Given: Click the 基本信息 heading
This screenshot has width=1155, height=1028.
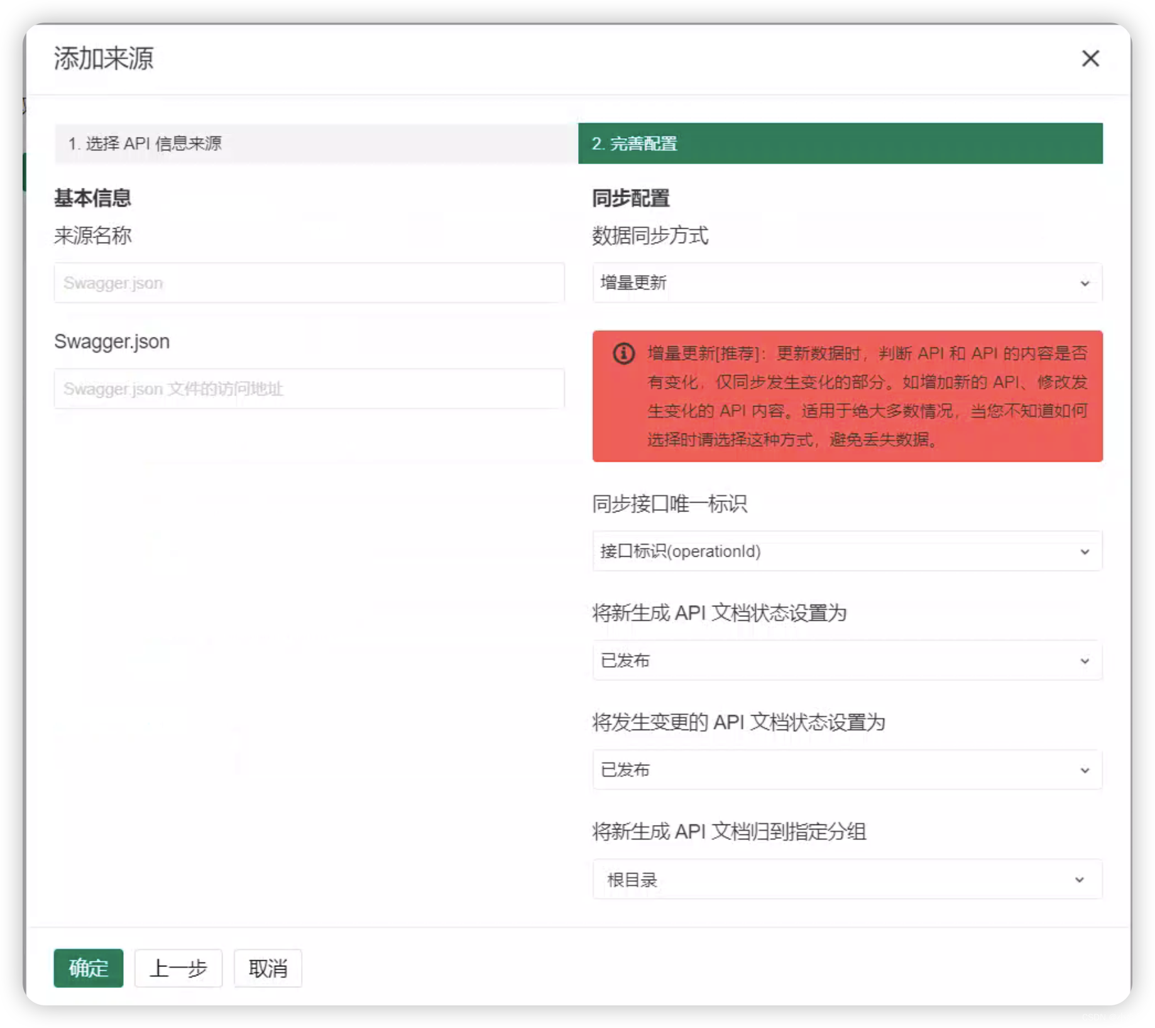Looking at the screenshot, I should coord(92,198).
